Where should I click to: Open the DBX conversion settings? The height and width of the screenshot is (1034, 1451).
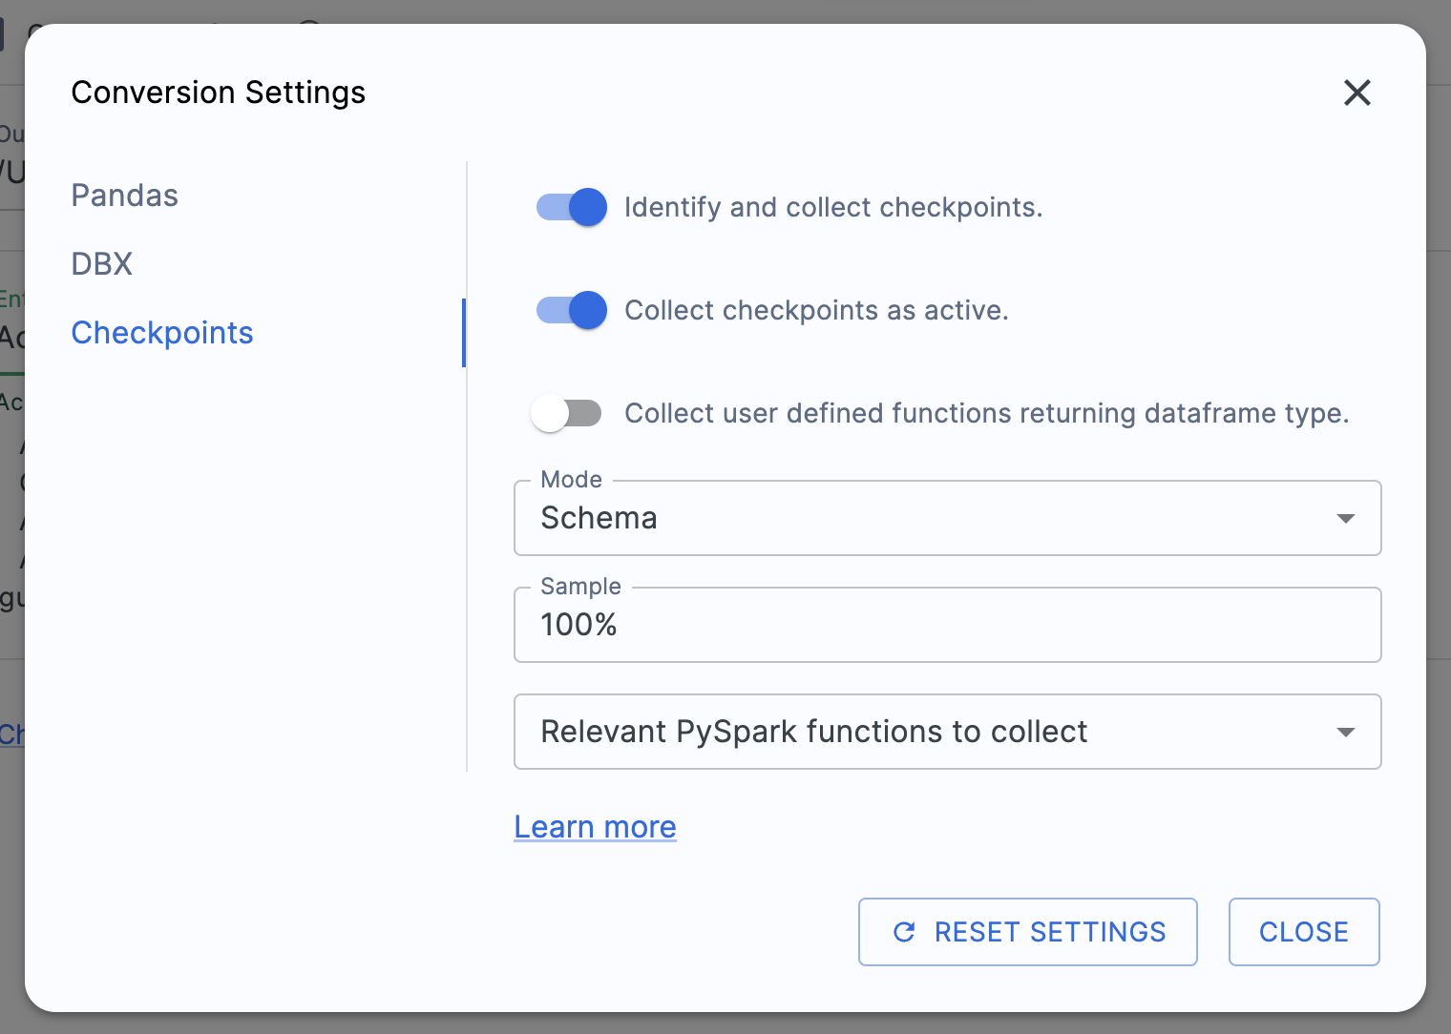(101, 264)
